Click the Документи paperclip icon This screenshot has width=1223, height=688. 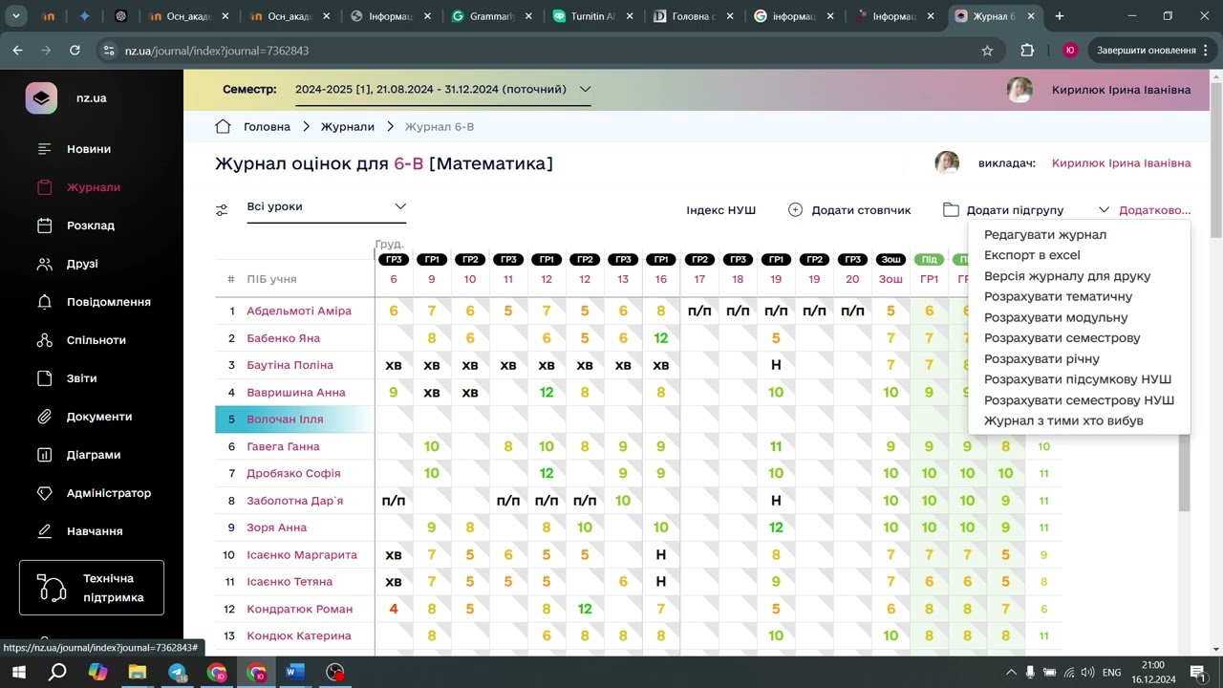tap(45, 417)
